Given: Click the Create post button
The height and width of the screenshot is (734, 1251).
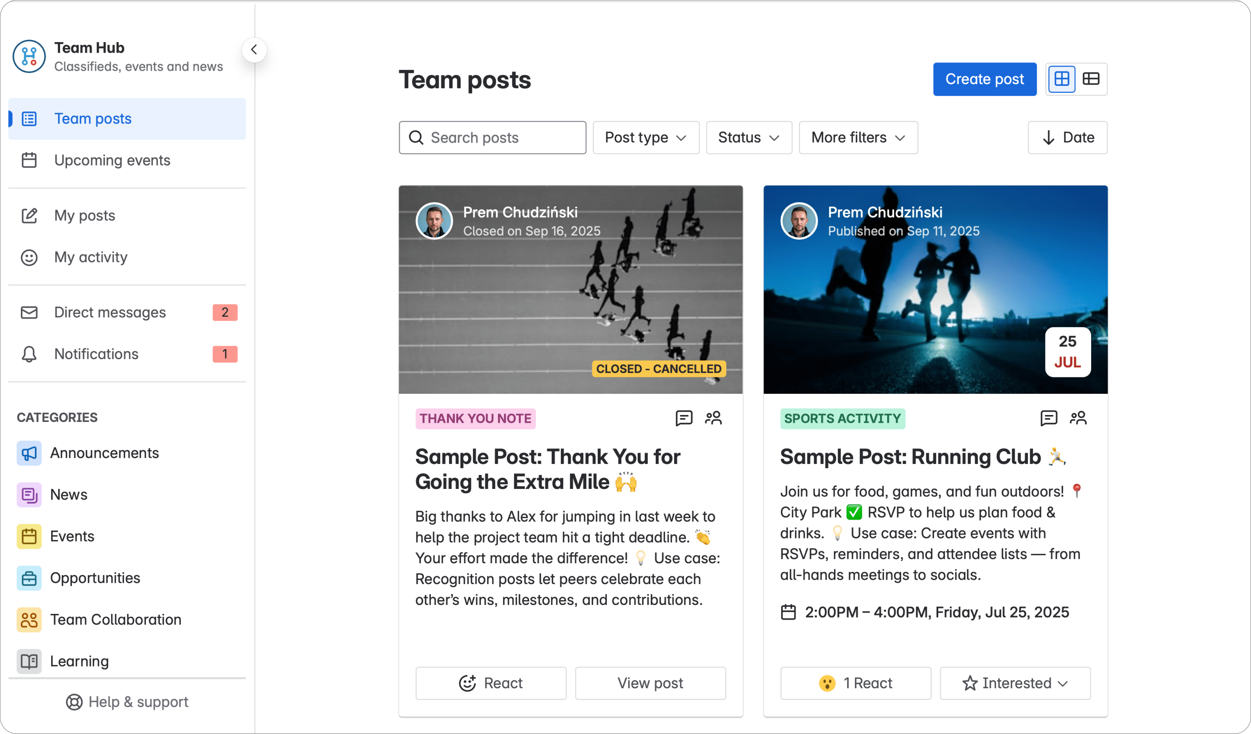Looking at the screenshot, I should point(984,79).
